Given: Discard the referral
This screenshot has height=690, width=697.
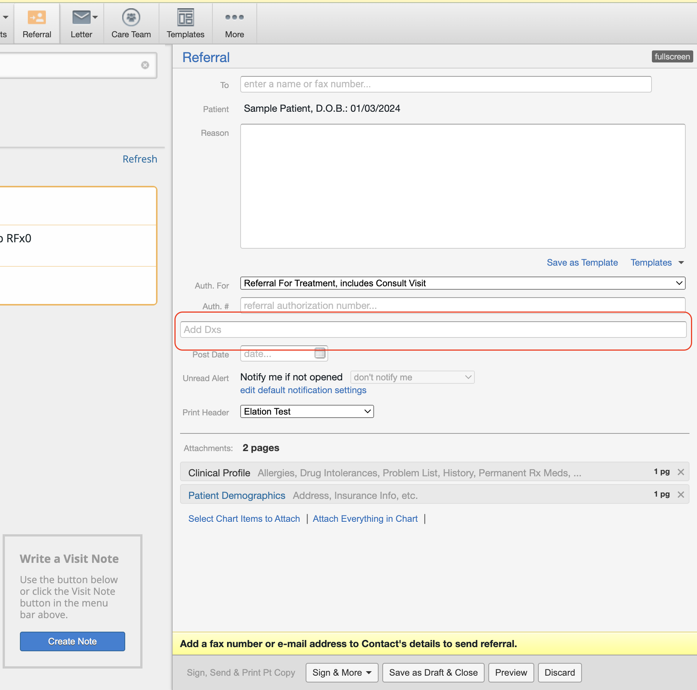Looking at the screenshot, I should point(559,673).
